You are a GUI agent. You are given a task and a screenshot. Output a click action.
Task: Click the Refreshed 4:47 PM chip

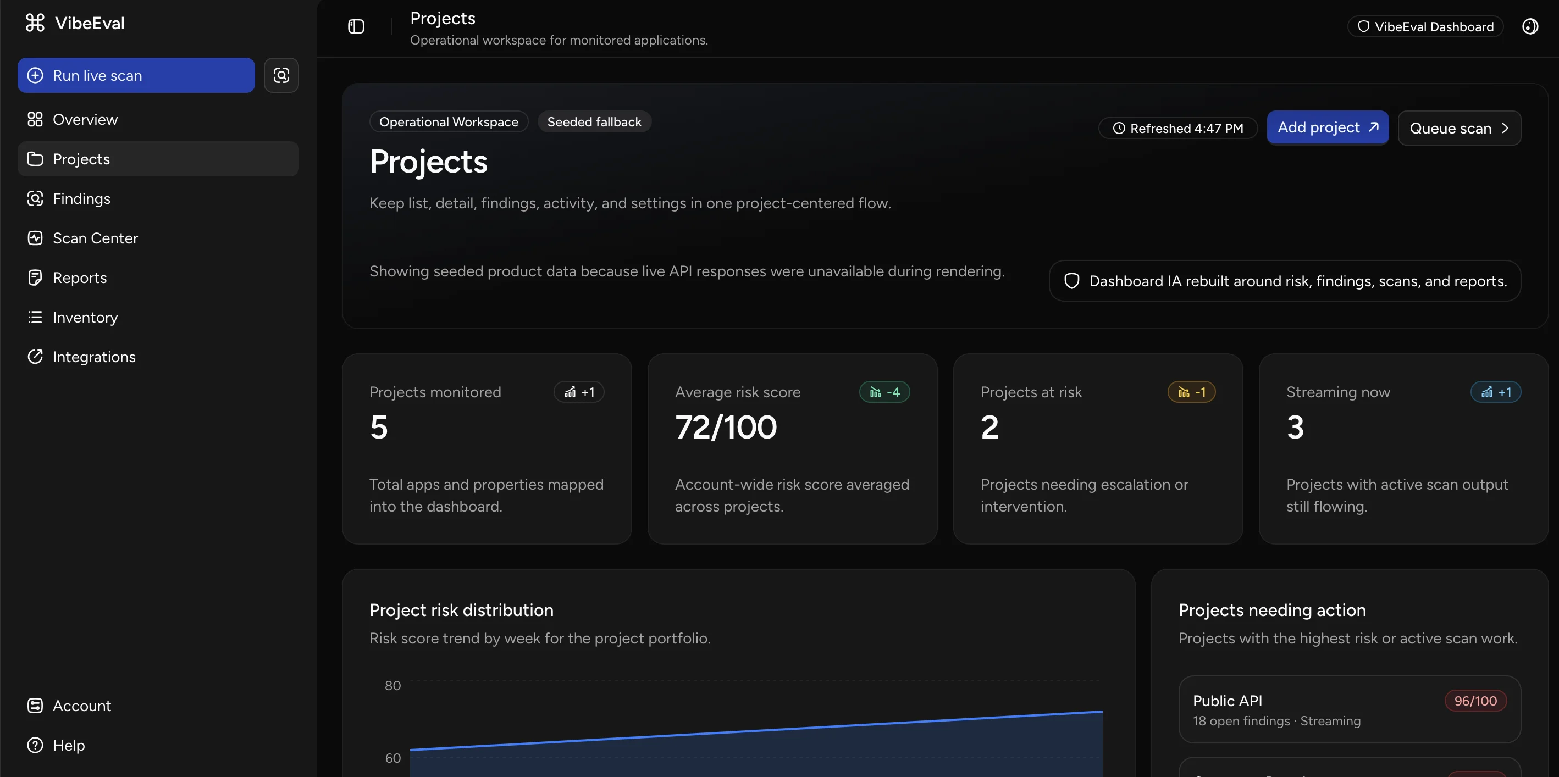coord(1177,127)
